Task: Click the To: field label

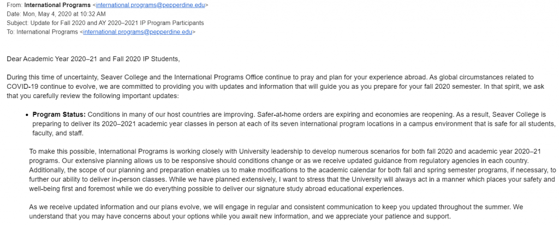Action: (11, 32)
